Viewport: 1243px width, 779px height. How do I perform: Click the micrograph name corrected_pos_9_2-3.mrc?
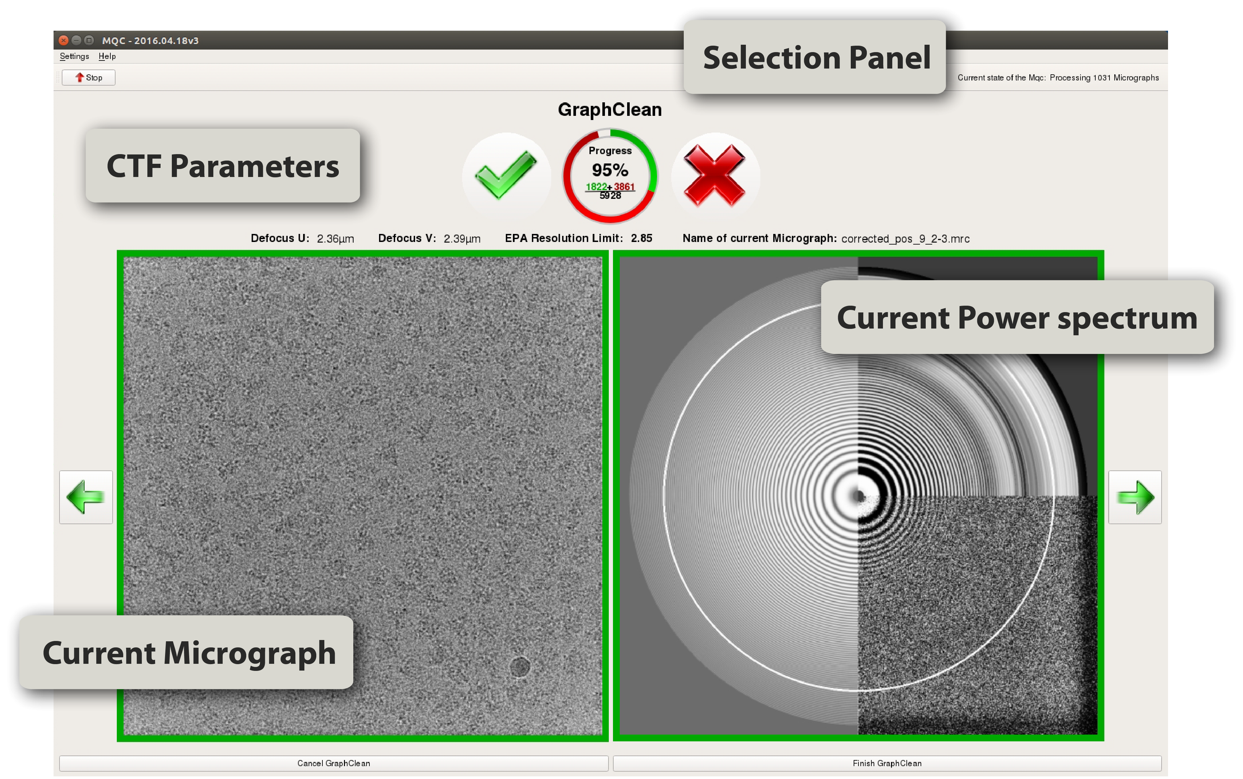(x=905, y=238)
